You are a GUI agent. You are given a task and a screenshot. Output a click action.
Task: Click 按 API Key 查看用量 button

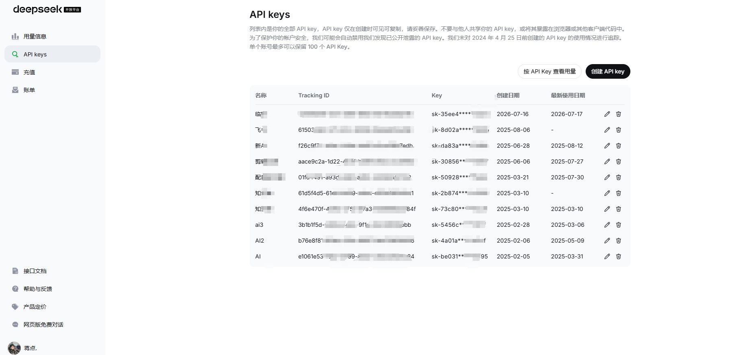549,71
